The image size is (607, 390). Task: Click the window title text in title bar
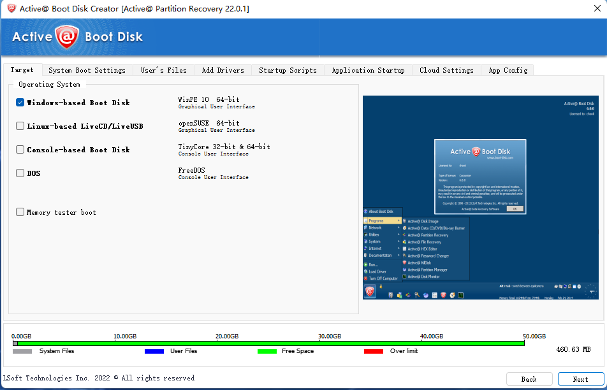(x=135, y=8)
